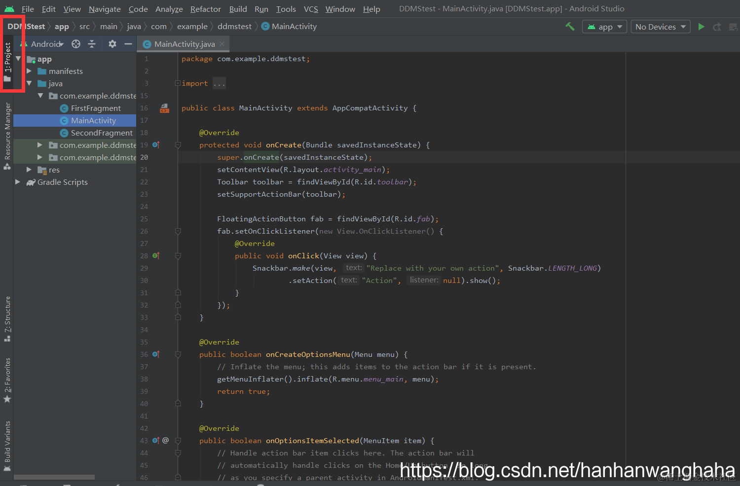Open the VCS menu
Image resolution: width=740 pixels, height=486 pixels.
(x=311, y=9)
